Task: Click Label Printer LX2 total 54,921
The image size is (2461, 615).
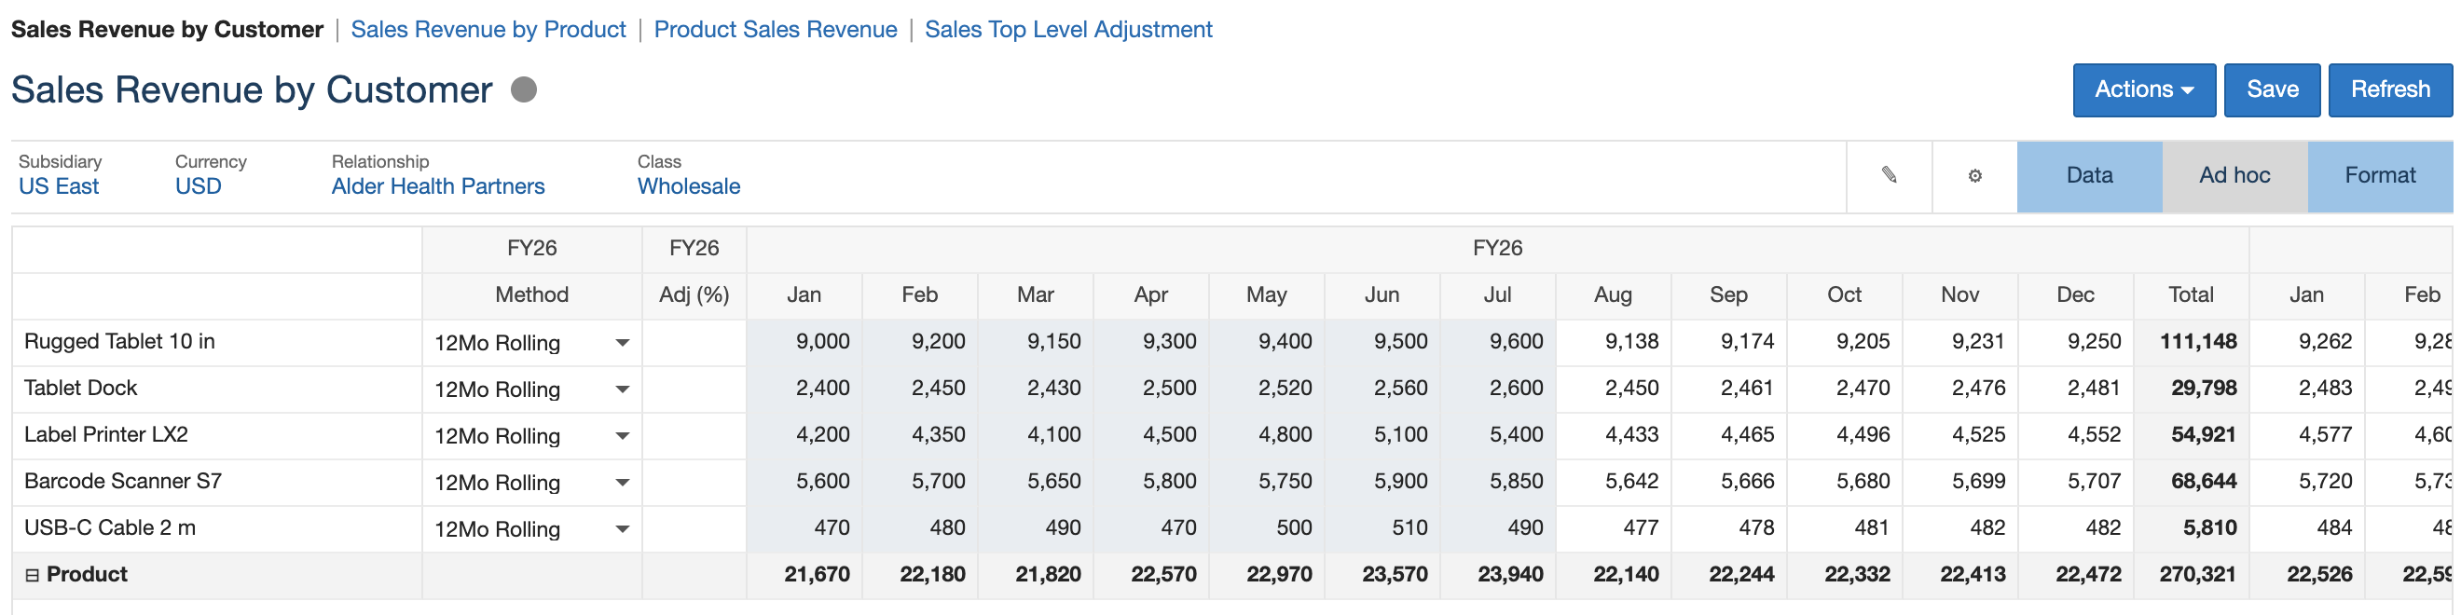Action: [2191, 435]
